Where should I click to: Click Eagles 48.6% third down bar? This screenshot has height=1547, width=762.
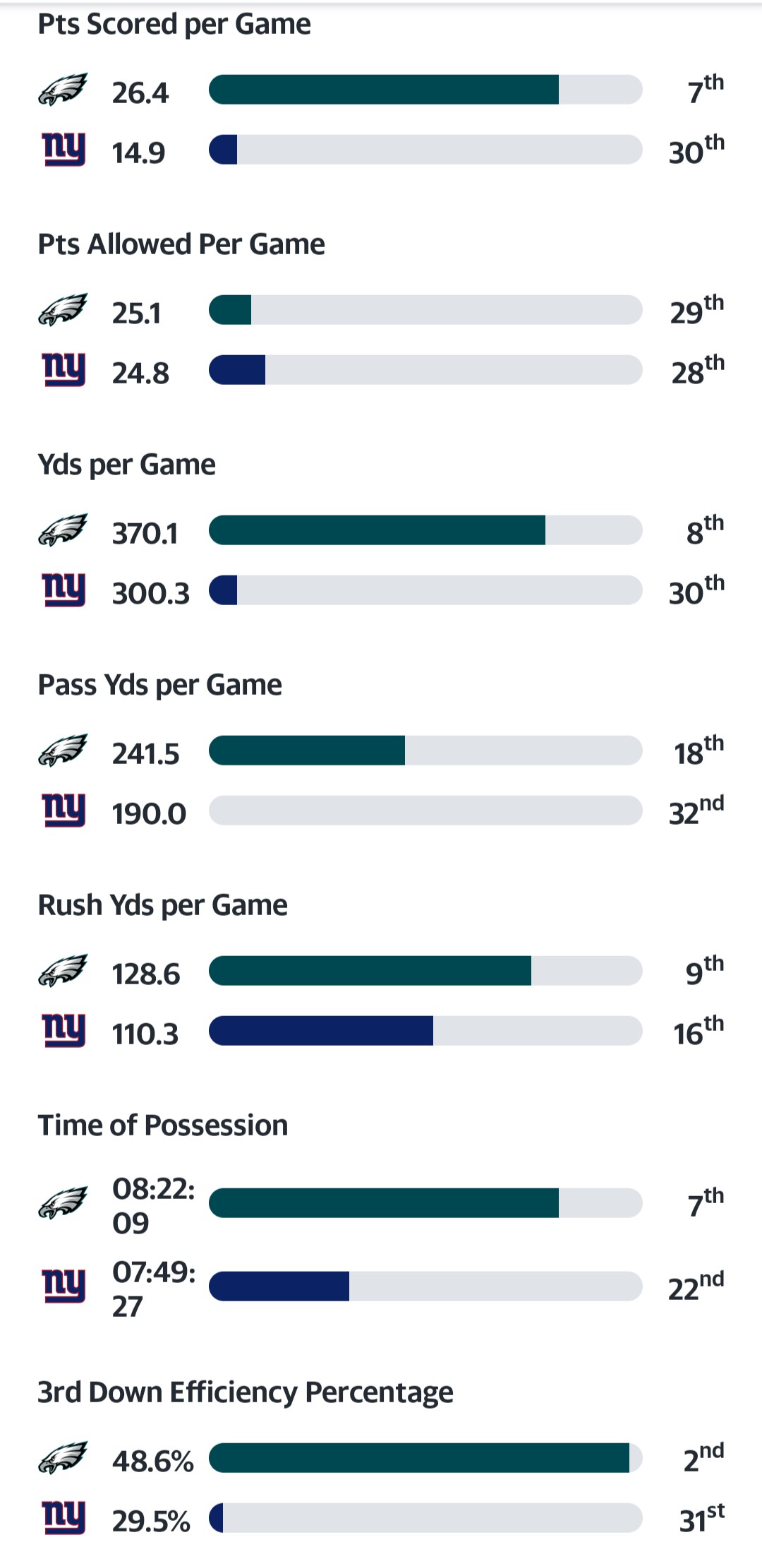tap(425, 1458)
